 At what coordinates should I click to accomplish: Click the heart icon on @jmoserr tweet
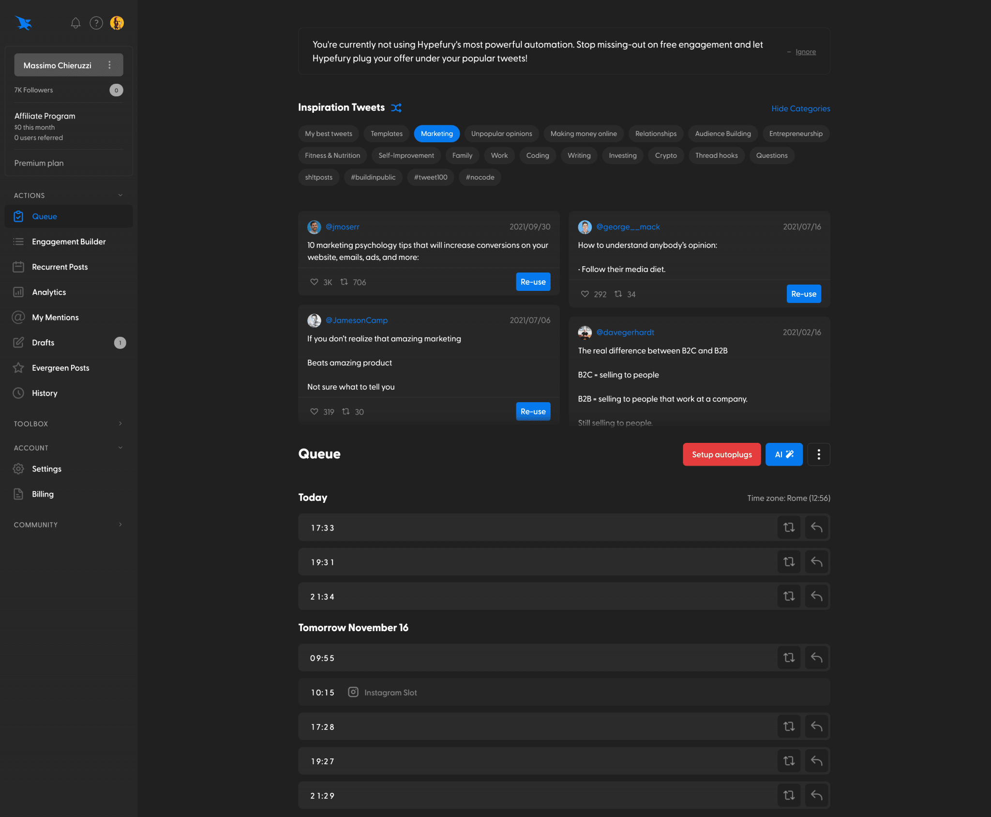(x=314, y=282)
